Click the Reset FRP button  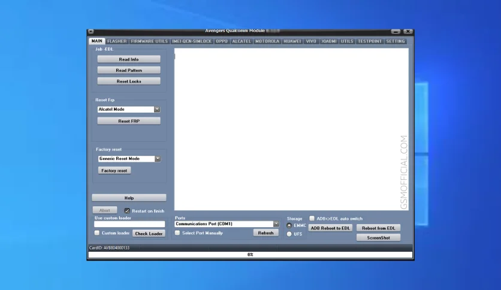tap(129, 121)
